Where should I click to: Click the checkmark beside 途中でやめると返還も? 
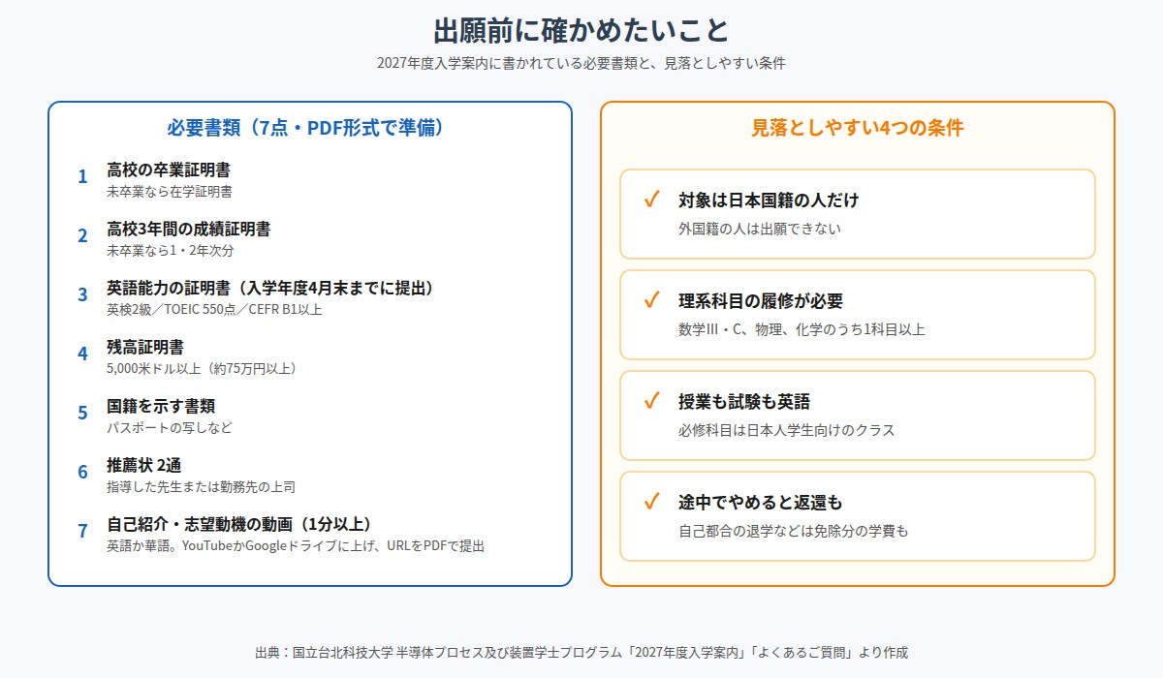point(651,503)
